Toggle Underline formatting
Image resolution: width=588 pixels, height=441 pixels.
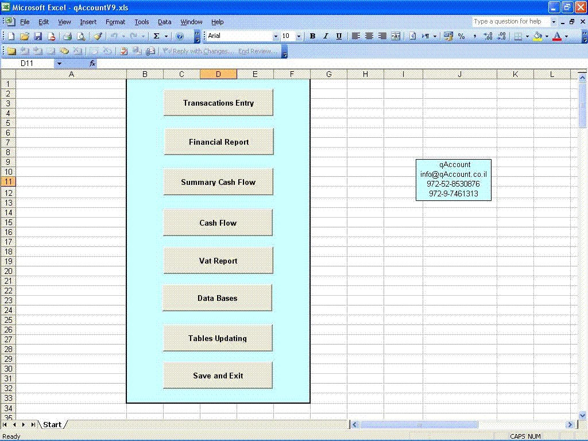(339, 36)
